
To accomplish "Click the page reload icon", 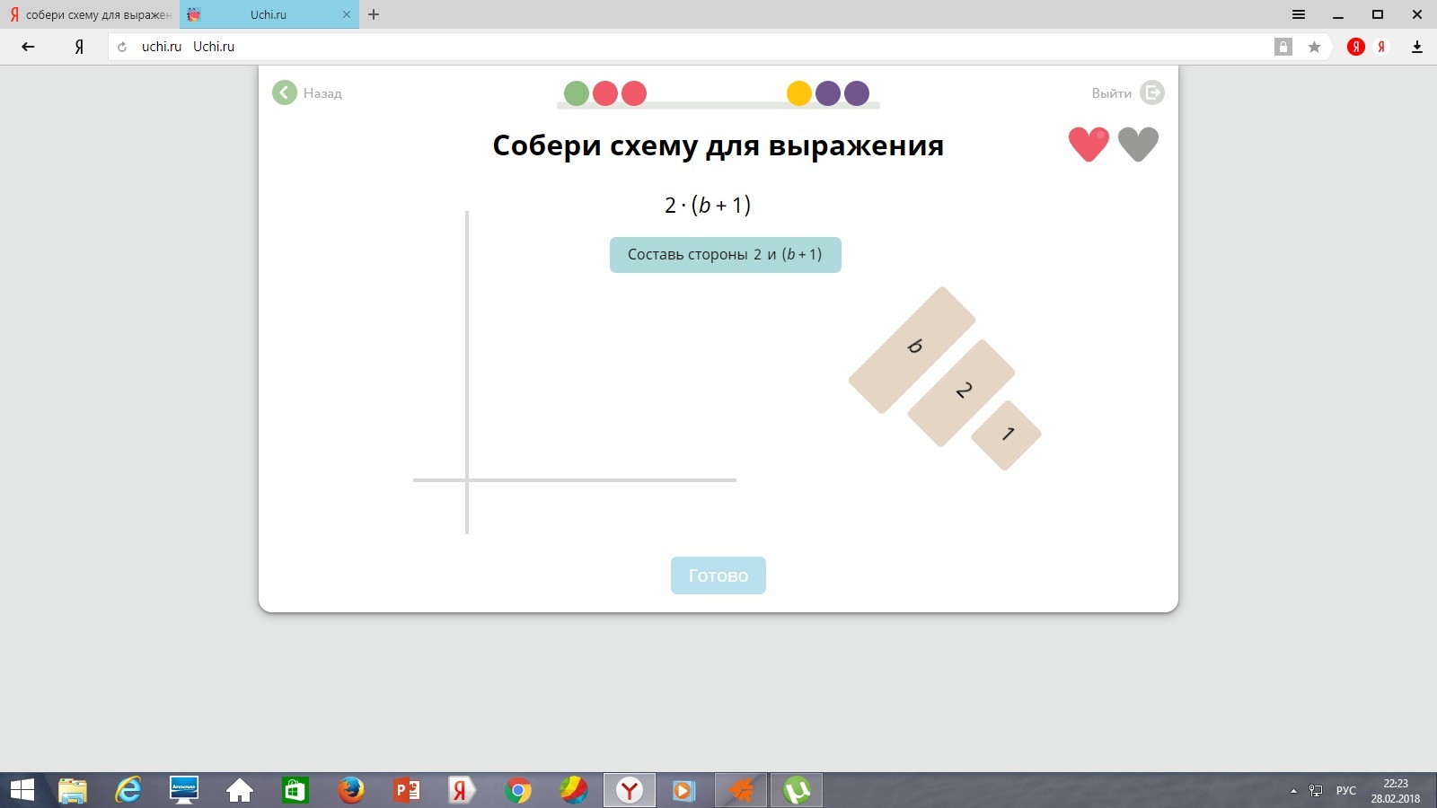I will [x=122, y=47].
